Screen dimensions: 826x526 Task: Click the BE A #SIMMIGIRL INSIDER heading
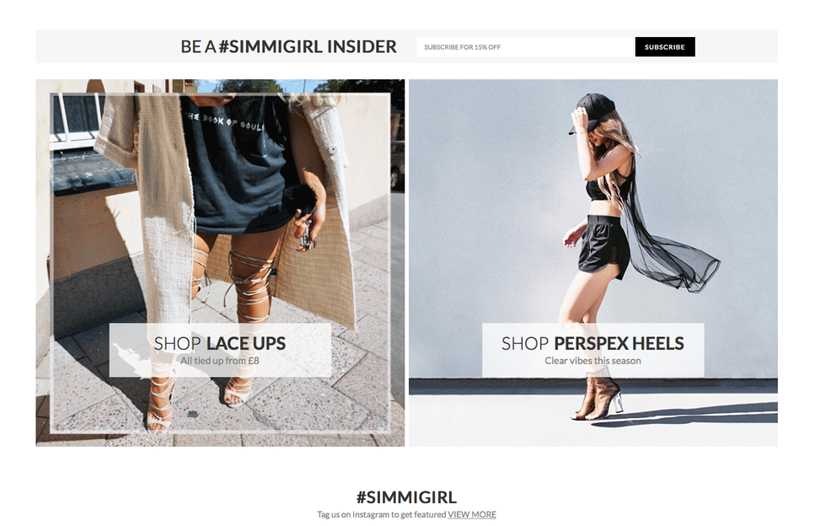pos(288,46)
